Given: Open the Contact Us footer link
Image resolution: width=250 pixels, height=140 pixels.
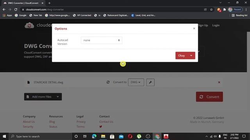Looking at the screenshot, I should [x=106, y=122].
